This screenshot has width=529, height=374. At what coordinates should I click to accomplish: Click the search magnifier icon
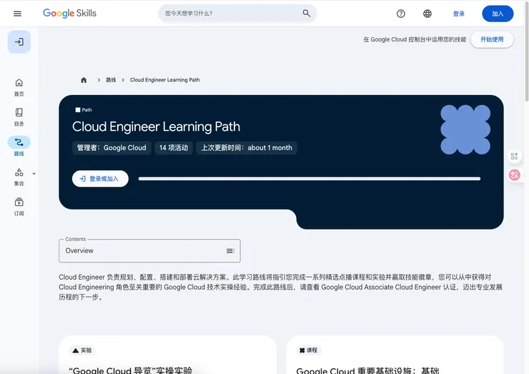point(306,13)
